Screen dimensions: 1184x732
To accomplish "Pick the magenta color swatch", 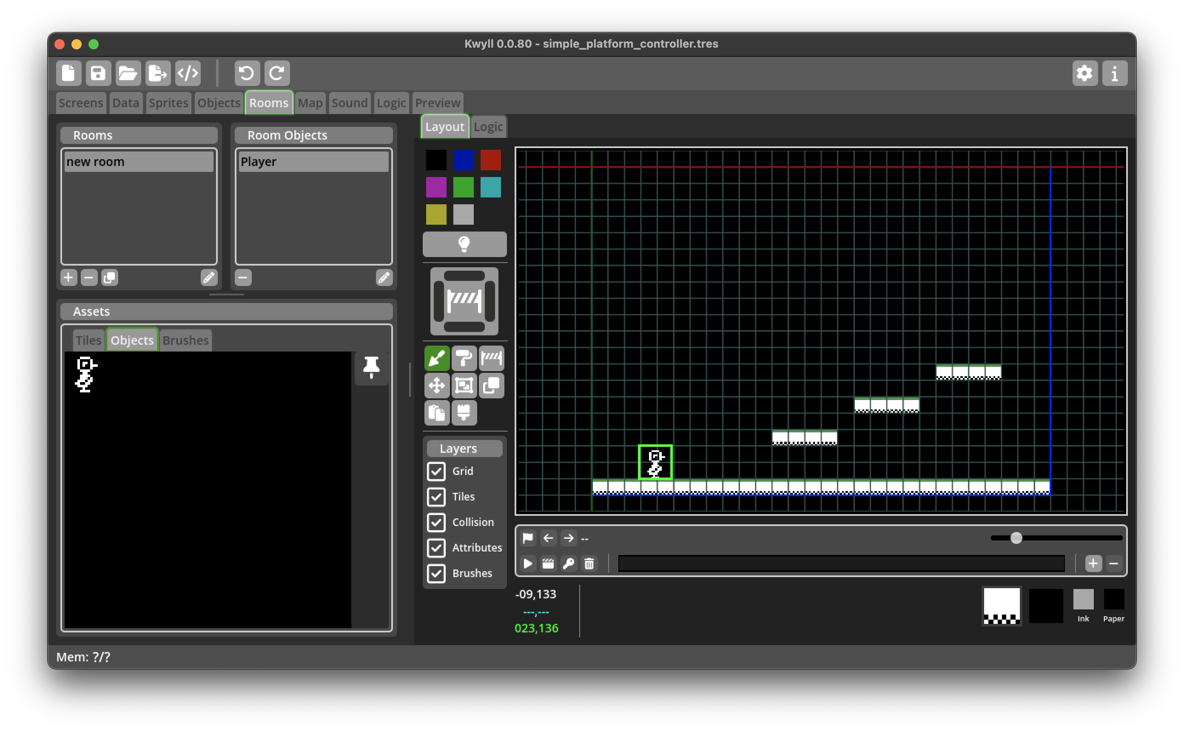I will (x=436, y=187).
